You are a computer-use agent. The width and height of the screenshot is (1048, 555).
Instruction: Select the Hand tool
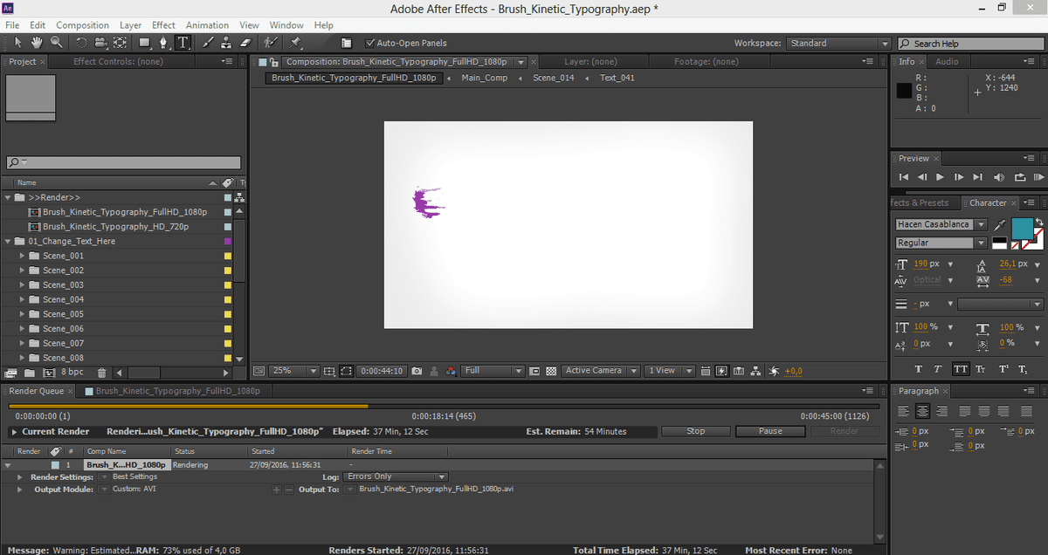[37, 42]
